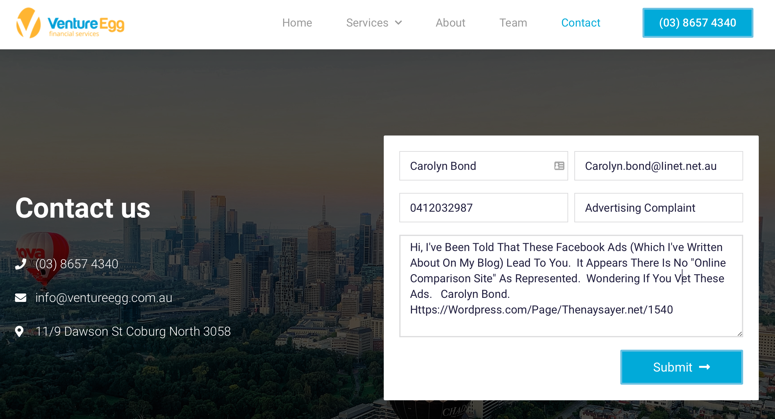Click into the email address field
This screenshot has height=419, width=775.
click(658, 166)
